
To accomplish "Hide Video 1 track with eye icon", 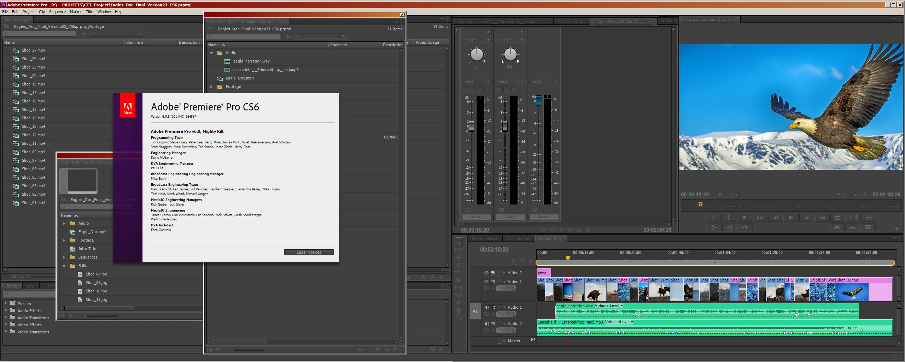I will [486, 281].
